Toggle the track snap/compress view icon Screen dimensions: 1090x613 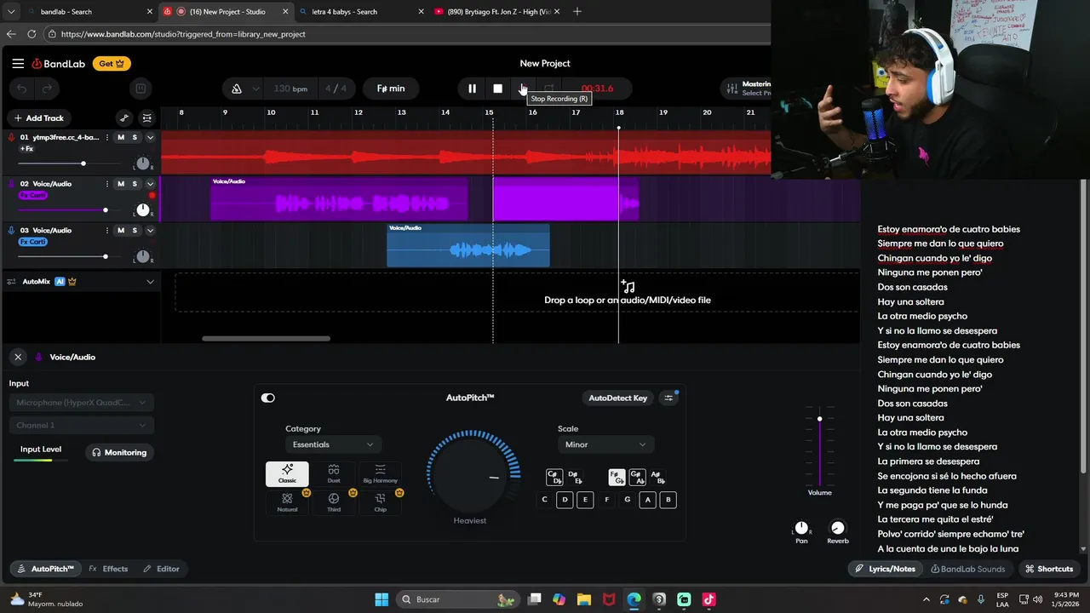click(147, 118)
